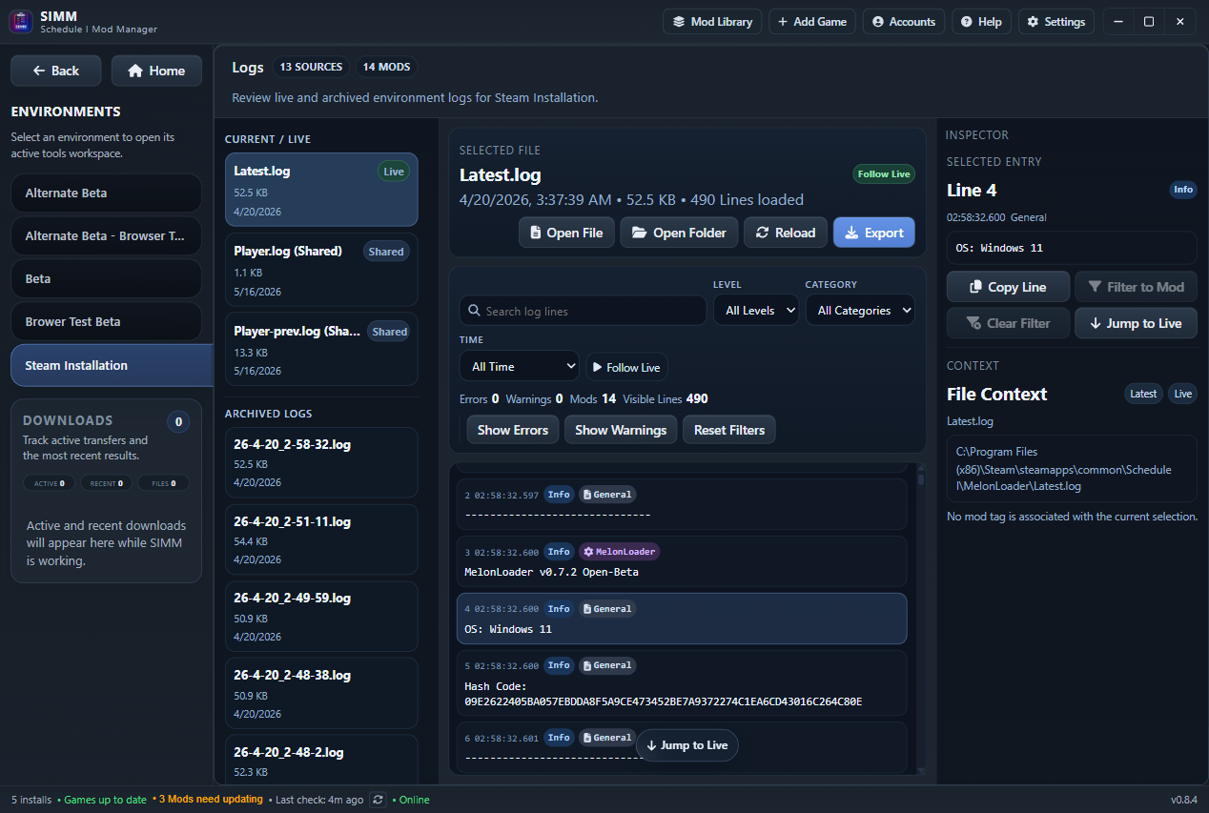
Task: Select the Hash Code log line 5
Action: pyautogui.click(x=682, y=683)
